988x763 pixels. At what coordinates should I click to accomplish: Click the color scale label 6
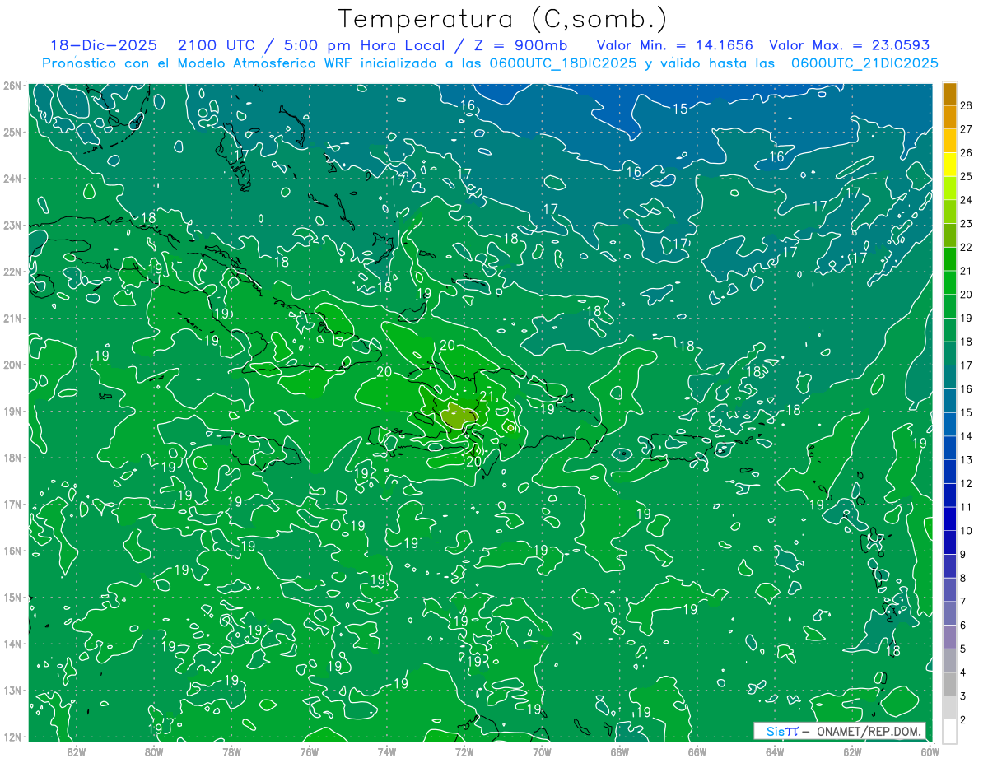point(962,626)
